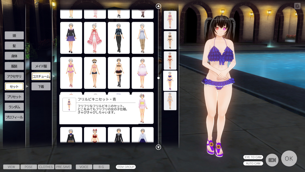Select the 頭 category
The image size is (305, 172).
[14, 36]
